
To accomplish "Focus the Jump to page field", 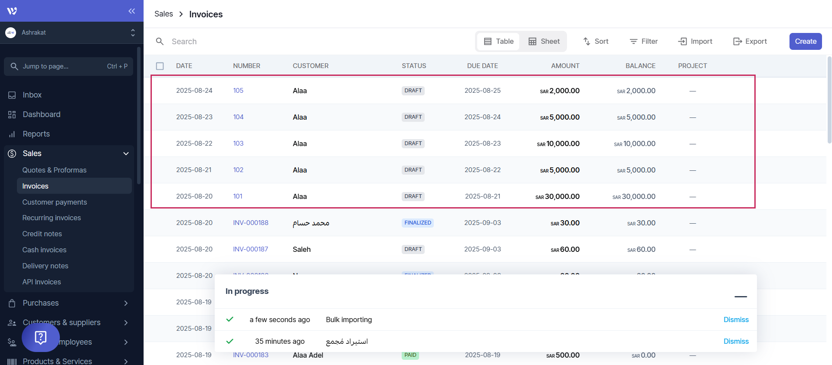I will [69, 66].
